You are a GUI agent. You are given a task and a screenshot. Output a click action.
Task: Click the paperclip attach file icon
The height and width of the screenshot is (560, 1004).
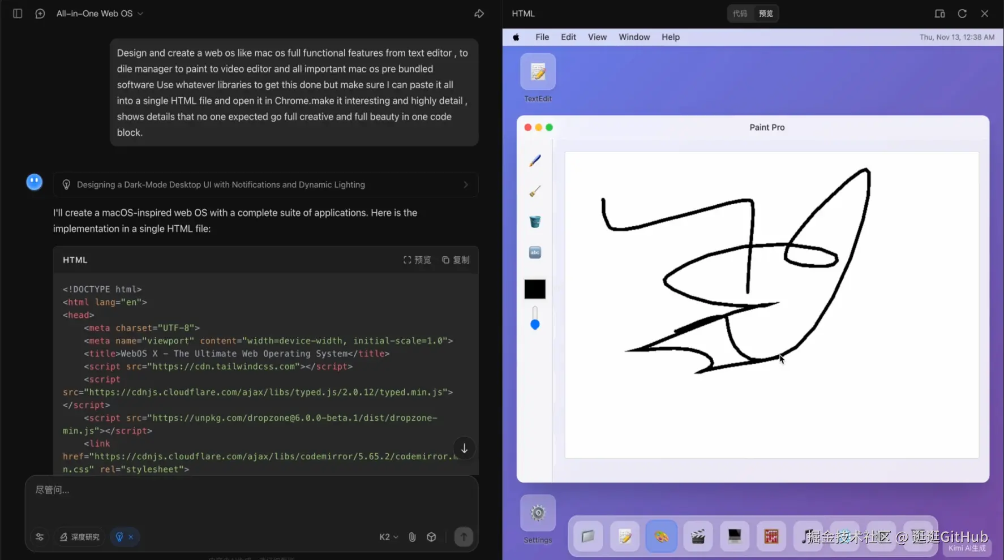pos(412,537)
